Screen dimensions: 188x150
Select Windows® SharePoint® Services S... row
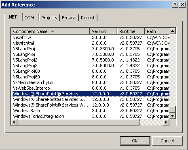90,99
